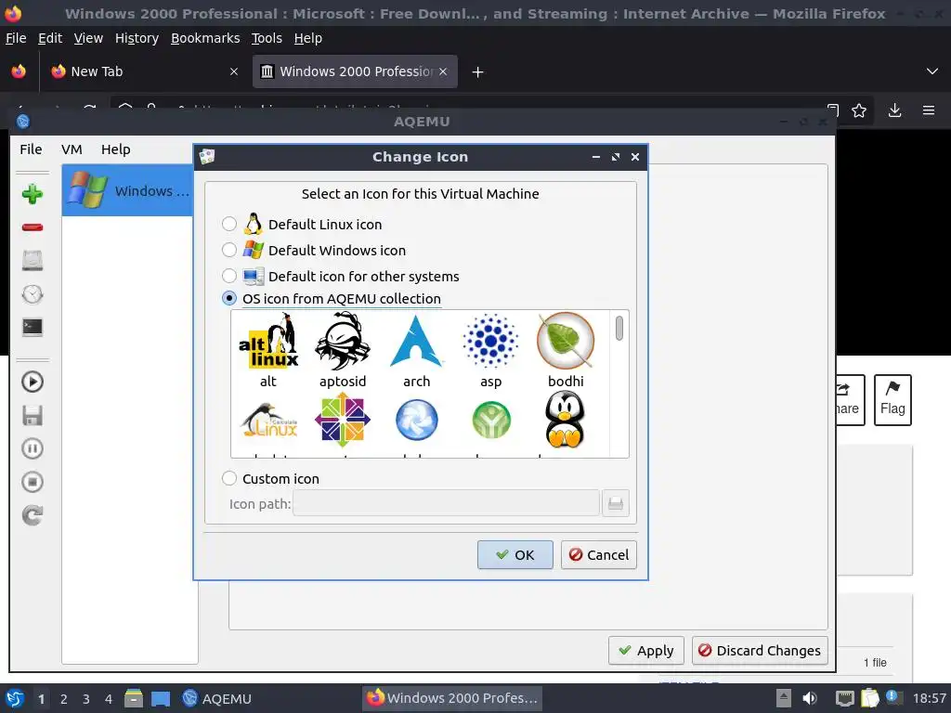Image resolution: width=951 pixels, height=713 pixels.
Task: Click the clock snapshot icon in AQEMU
Action: 33,294
